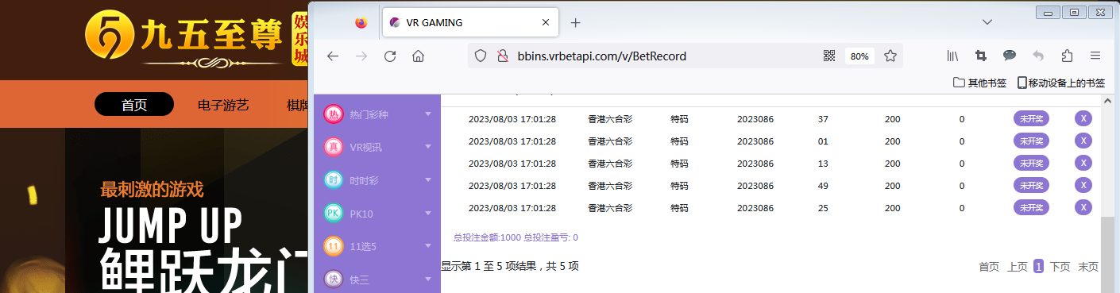Cancel bet number 25 with X button
Viewport: 1120px width, 293px height.
[1083, 208]
